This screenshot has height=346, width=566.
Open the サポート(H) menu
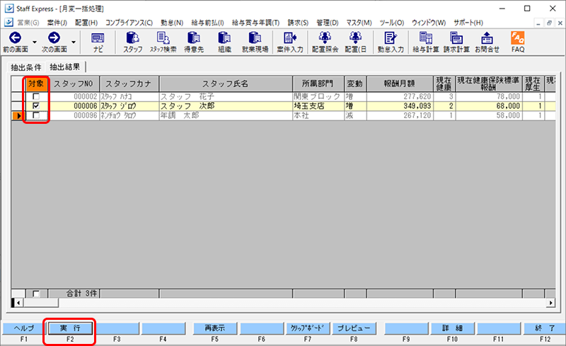coord(468,23)
